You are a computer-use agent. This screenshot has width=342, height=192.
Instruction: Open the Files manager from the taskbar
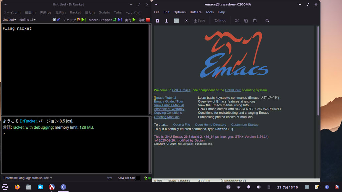tap(29, 187)
